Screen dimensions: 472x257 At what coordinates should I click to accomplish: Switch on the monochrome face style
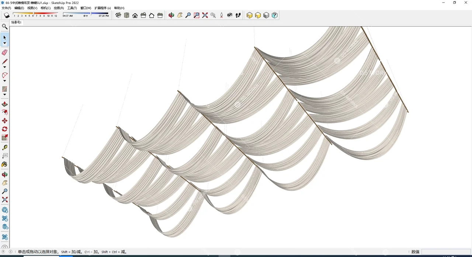266,15
